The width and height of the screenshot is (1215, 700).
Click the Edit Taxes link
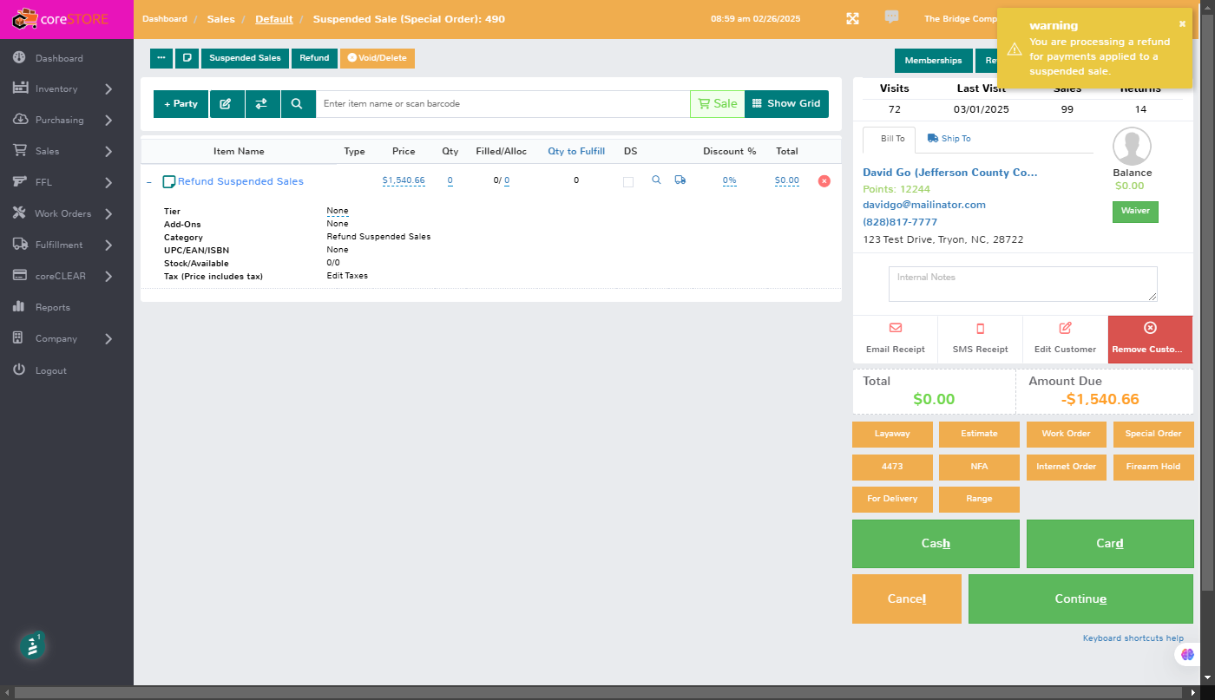(347, 276)
